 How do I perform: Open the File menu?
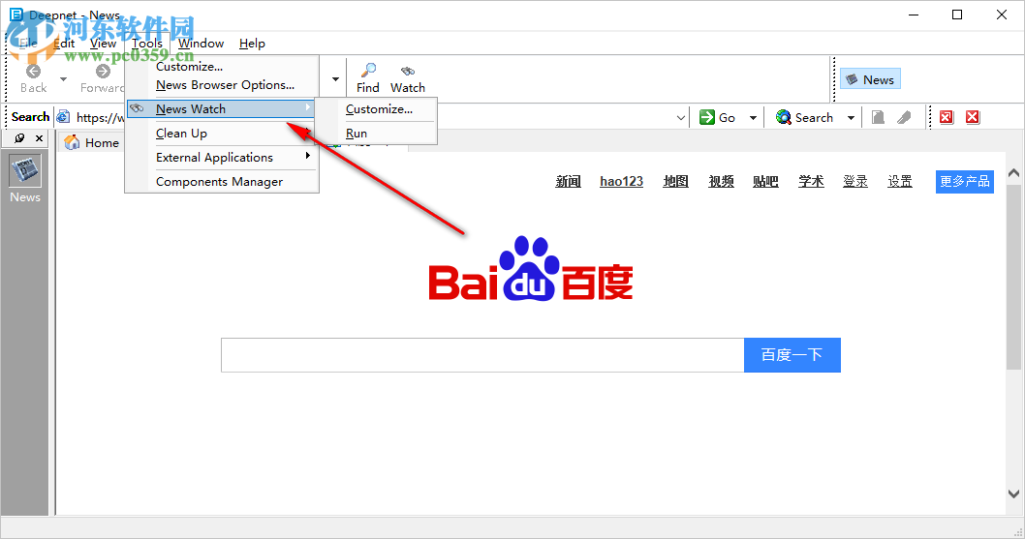(x=27, y=44)
